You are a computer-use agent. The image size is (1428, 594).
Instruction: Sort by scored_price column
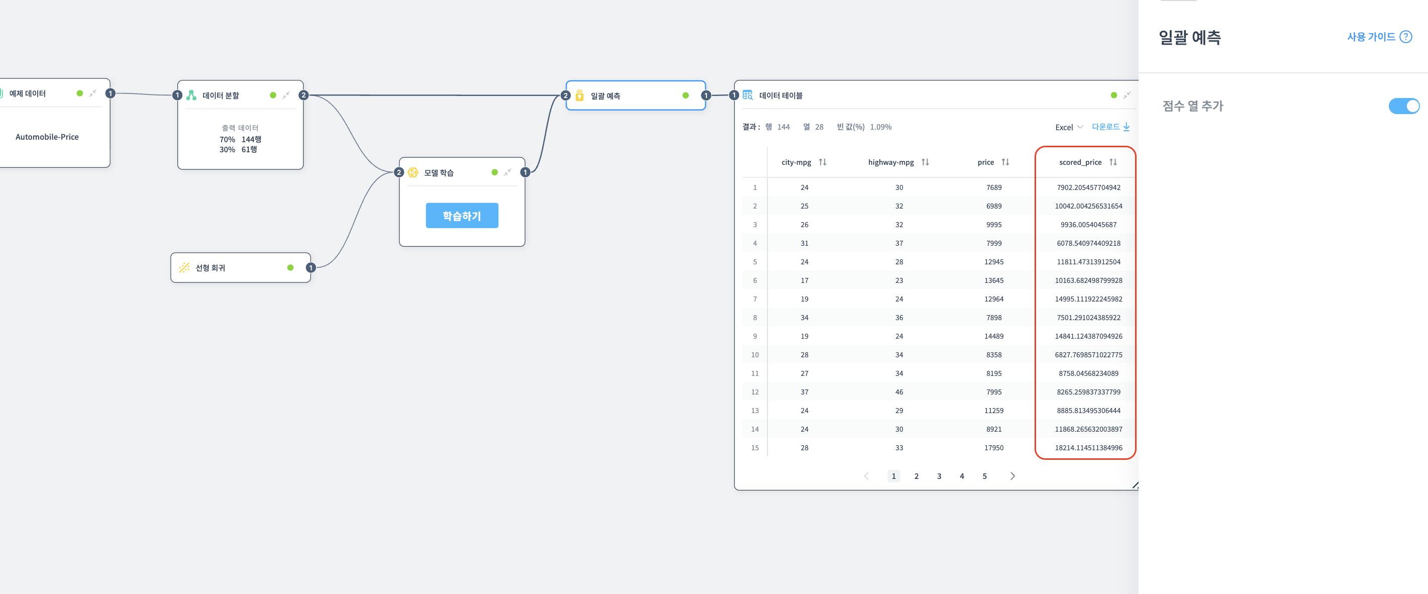point(1112,162)
